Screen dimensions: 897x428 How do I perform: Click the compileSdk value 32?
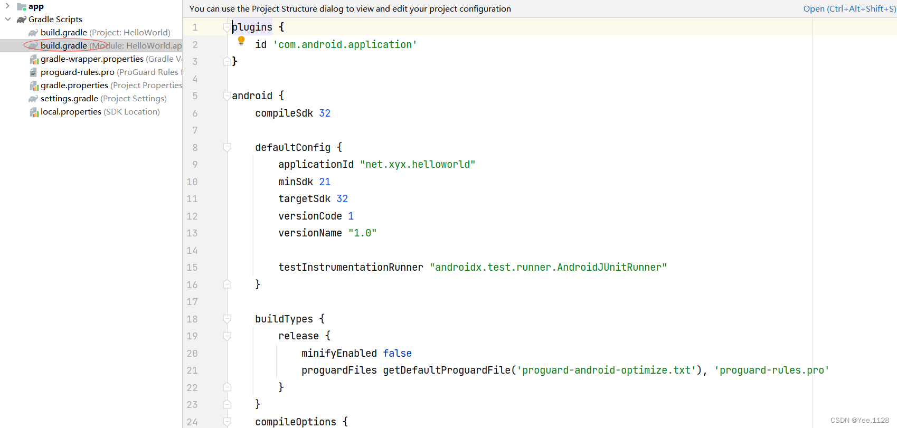tap(325, 113)
